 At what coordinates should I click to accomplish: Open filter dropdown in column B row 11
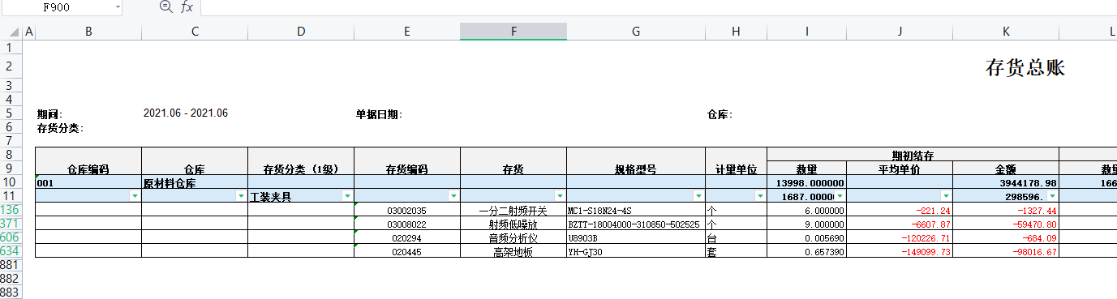point(135,196)
